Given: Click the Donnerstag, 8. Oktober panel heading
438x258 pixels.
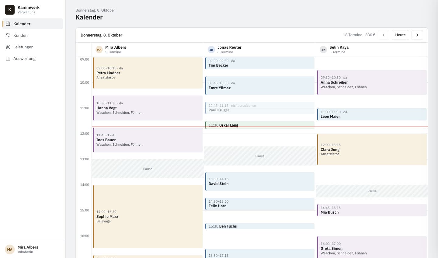Looking at the screenshot, I should 101,35.
